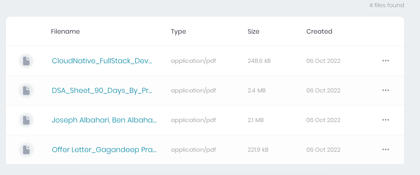The image size is (420, 175).
Task: Open the DSA_Sheet_90_Days_By_Pr... file link
Action: coord(102,91)
